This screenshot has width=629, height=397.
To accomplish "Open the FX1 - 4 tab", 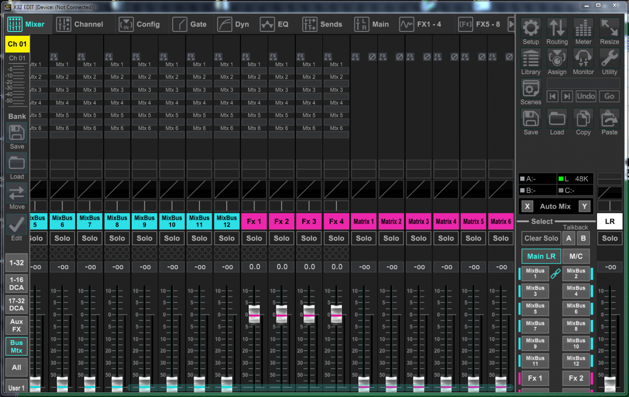I will pyautogui.click(x=420, y=25).
